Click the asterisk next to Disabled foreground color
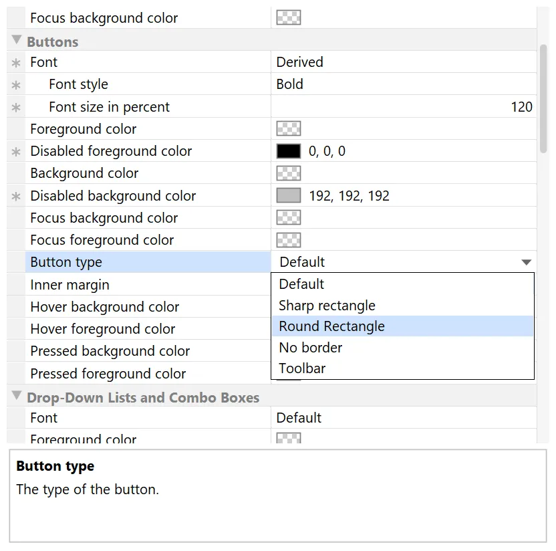 tap(15, 151)
